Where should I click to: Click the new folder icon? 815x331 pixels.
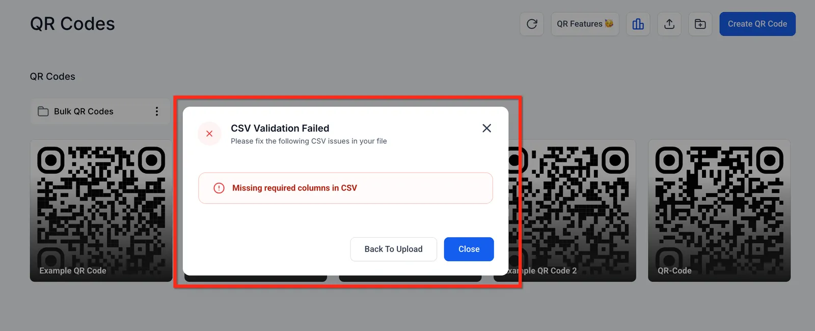[x=700, y=24]
